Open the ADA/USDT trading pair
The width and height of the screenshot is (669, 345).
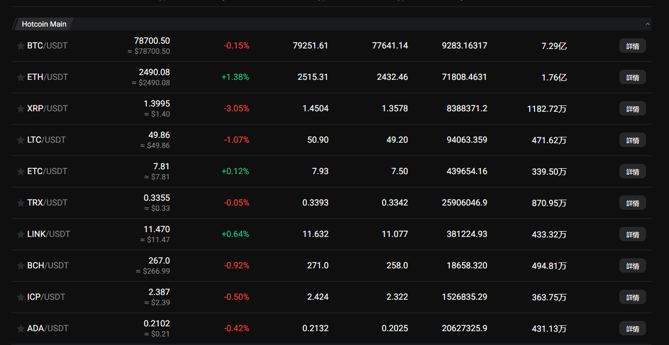coord(48,328)
